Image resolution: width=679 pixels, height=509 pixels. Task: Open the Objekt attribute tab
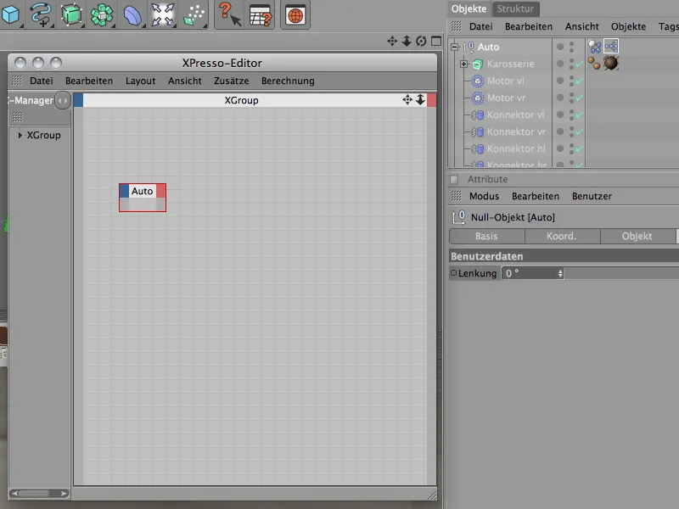pos(637,237)
